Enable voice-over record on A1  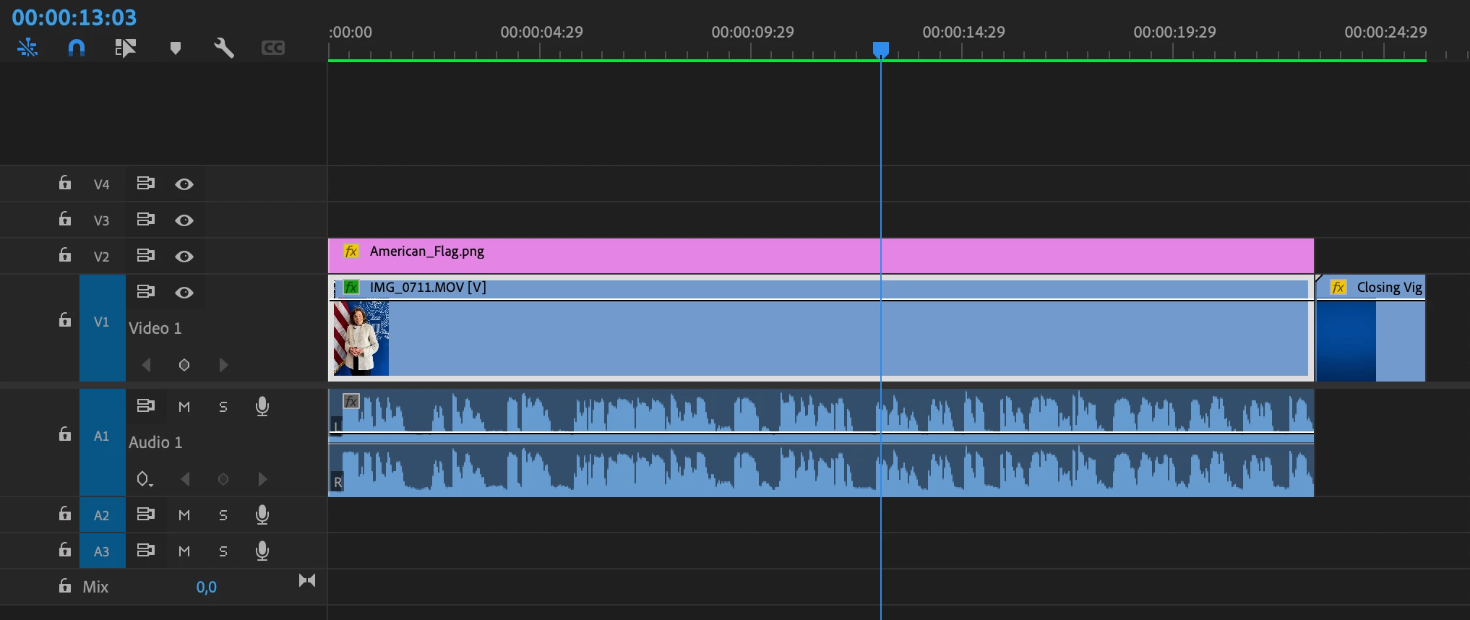262,407
